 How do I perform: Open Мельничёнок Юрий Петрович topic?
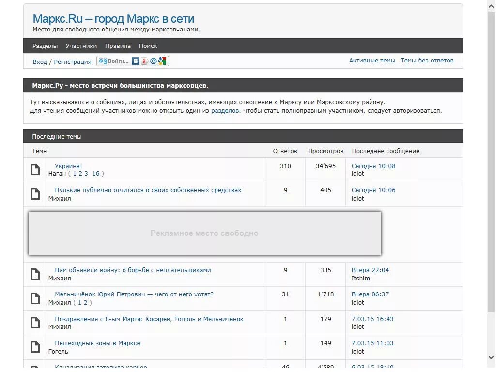click(134, 294)
